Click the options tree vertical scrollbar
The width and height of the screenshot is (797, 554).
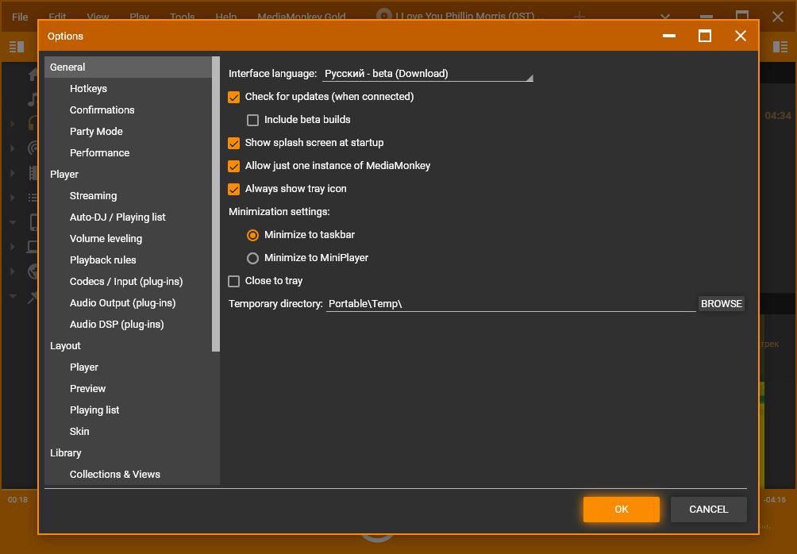click(216, 204)
